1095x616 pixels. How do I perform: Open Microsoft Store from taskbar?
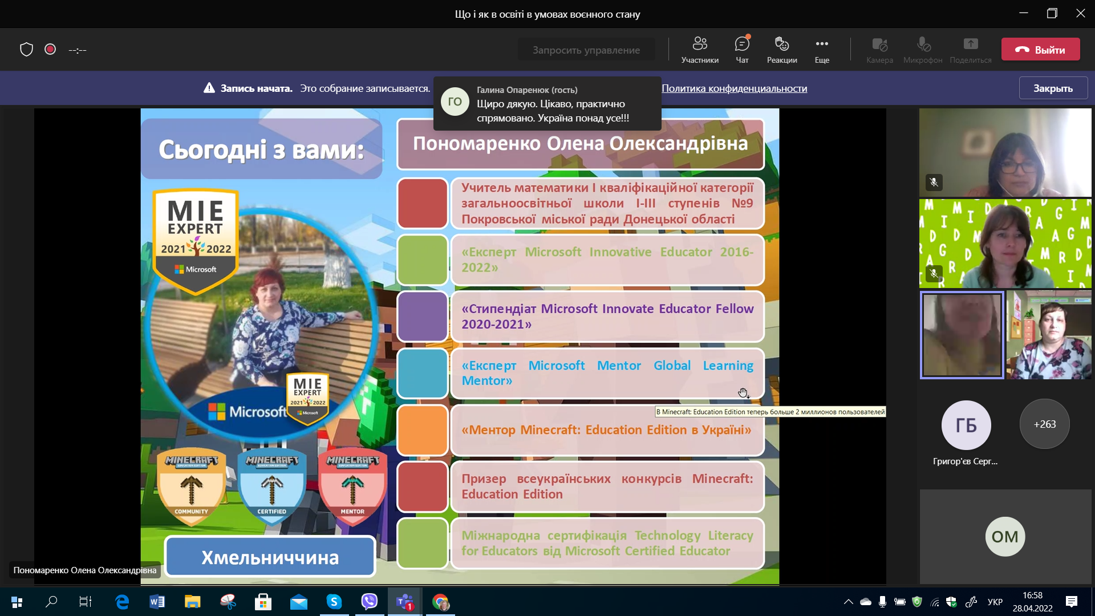click(263, 602)
